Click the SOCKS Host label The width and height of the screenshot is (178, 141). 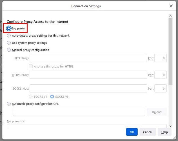pos(21,89)
